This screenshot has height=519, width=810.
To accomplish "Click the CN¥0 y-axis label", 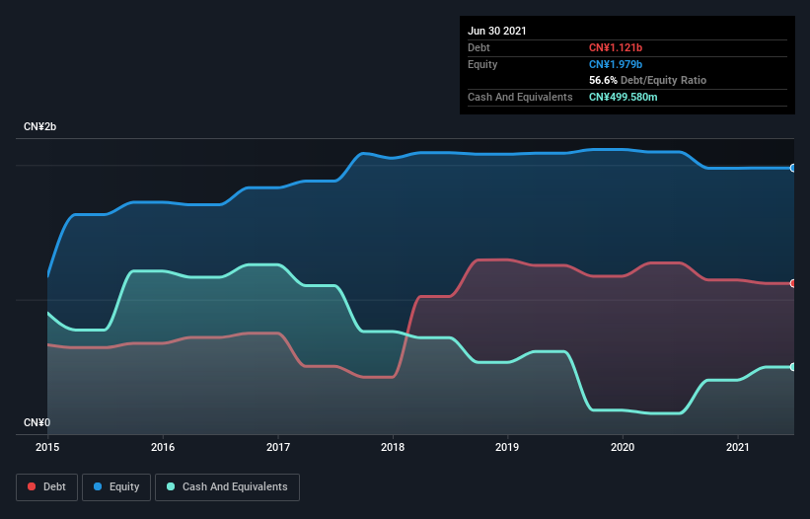I will point(37,422).
